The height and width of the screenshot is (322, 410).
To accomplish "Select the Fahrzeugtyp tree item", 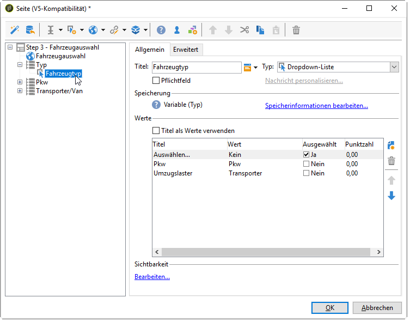I will click(64, 74).
